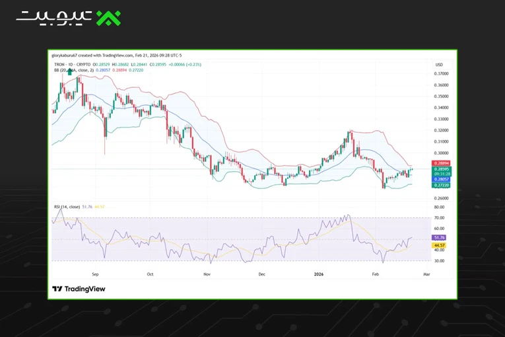Click the Nov label on time axis
This screenshot has height=337, width=505.
pos(207,274)
